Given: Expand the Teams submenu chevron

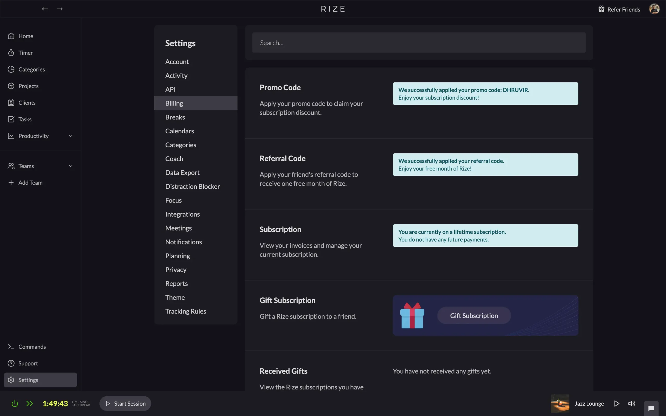Looking at the screenshot, I should pos(71,166).
